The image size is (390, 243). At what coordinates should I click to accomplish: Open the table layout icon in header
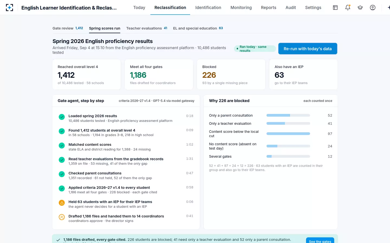pos(335,8)
